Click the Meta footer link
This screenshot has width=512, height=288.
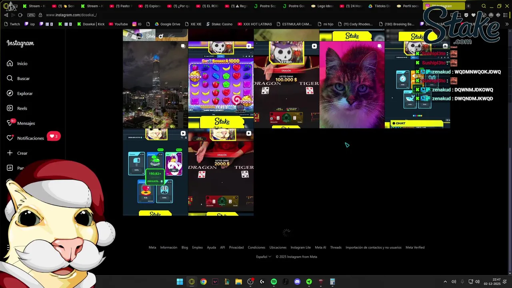click(x=152, y=248)
